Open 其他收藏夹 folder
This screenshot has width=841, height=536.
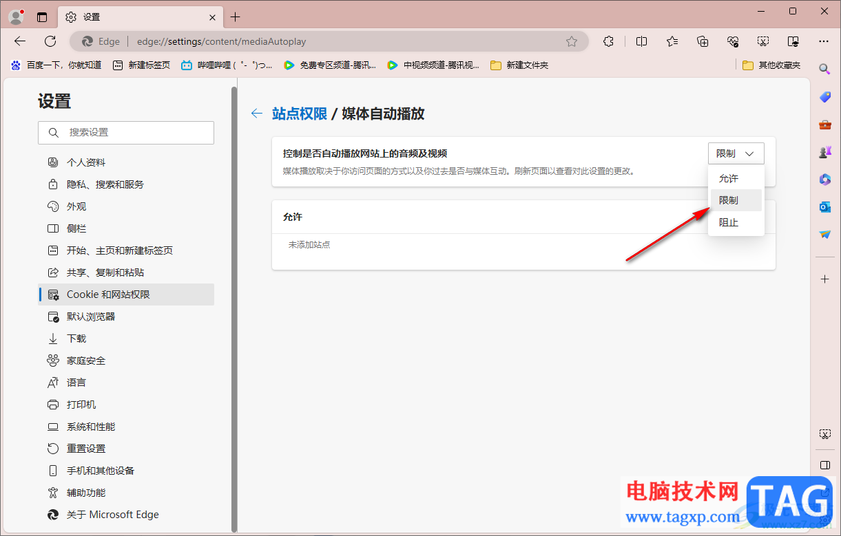click(x=771, y=65)
